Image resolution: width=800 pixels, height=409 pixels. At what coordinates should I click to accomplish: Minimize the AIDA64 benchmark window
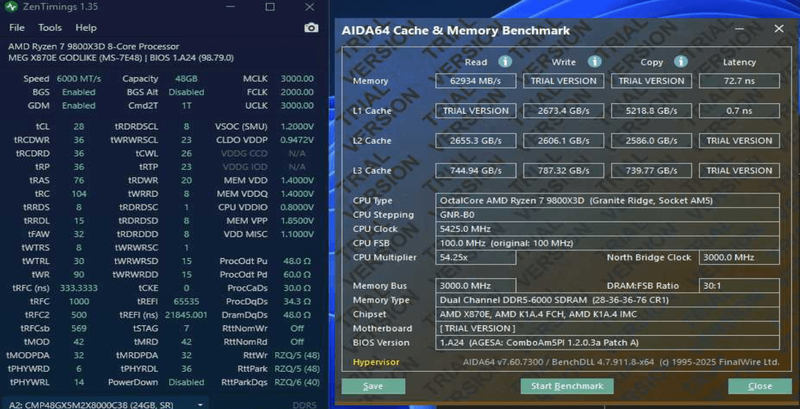coord(739,29)
